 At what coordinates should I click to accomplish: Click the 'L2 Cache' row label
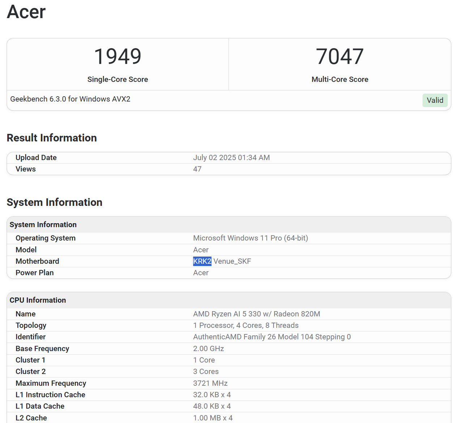(31, 418)
